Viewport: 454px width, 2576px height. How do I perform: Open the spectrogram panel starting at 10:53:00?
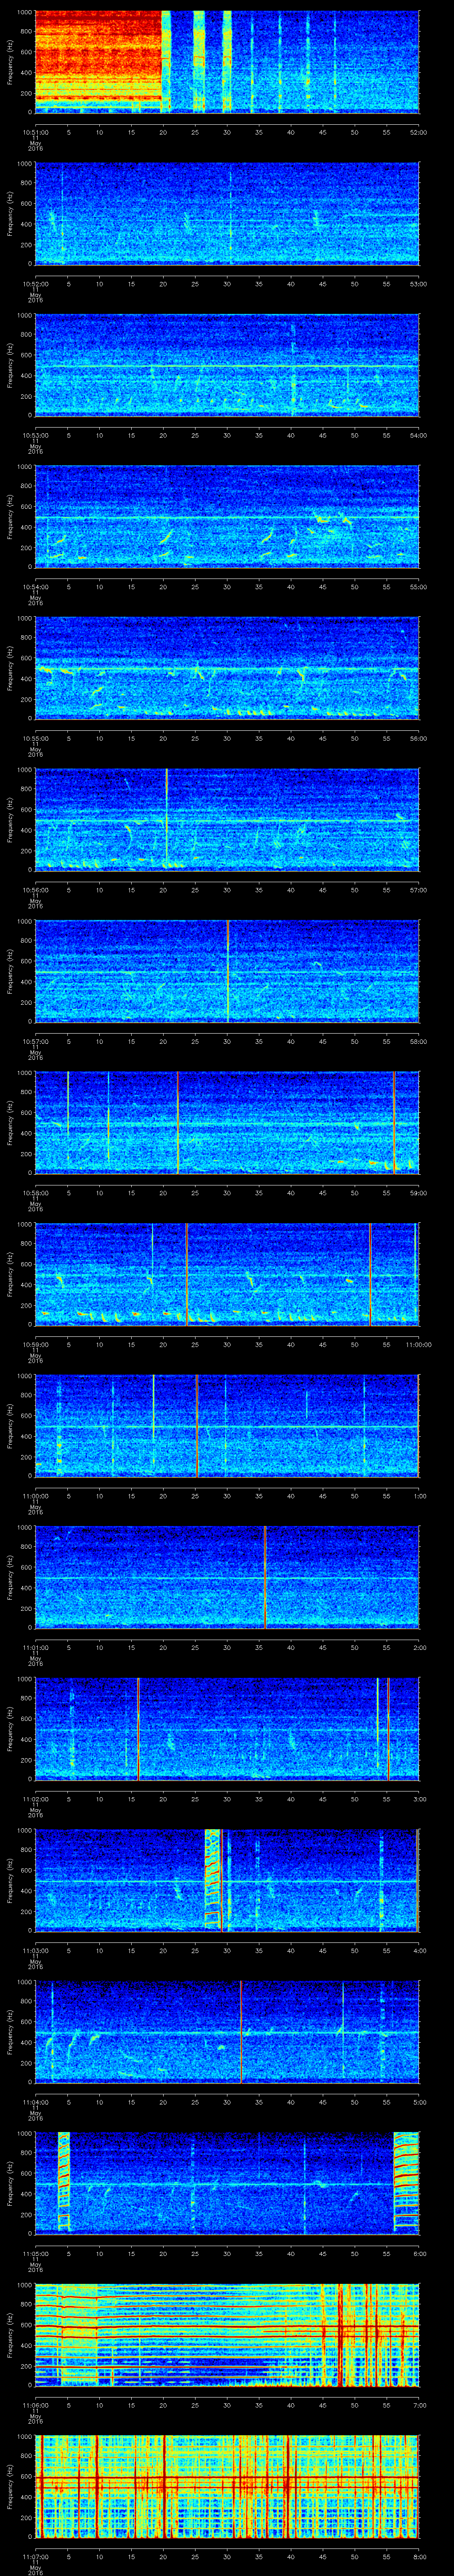click(x=227, y=364)
